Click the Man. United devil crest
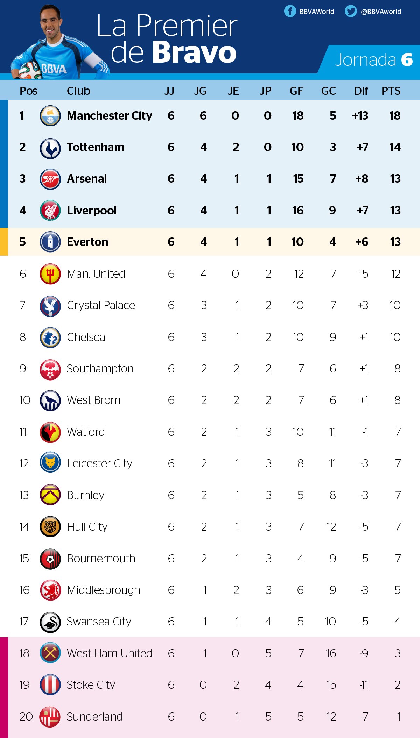This screenshot has width=420, height=738. coord(50,274)
